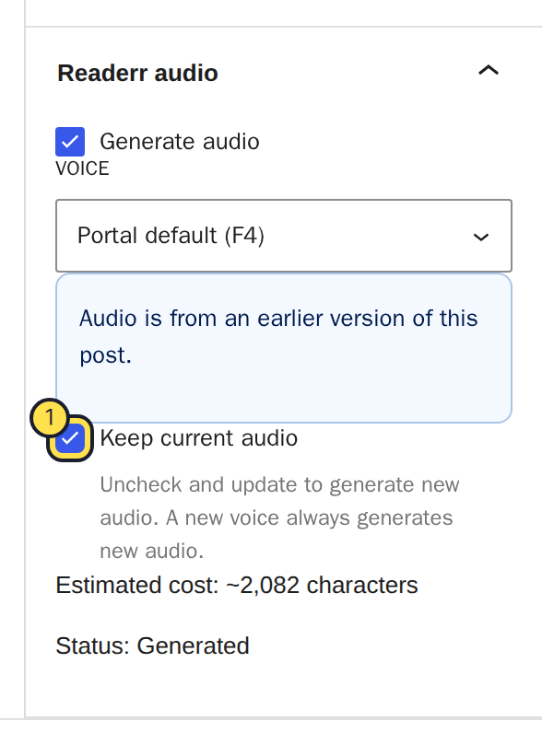Click the Keep current audio label
Image resolution: width=542 pixels, height=744 pixels.
coord(198,438)
